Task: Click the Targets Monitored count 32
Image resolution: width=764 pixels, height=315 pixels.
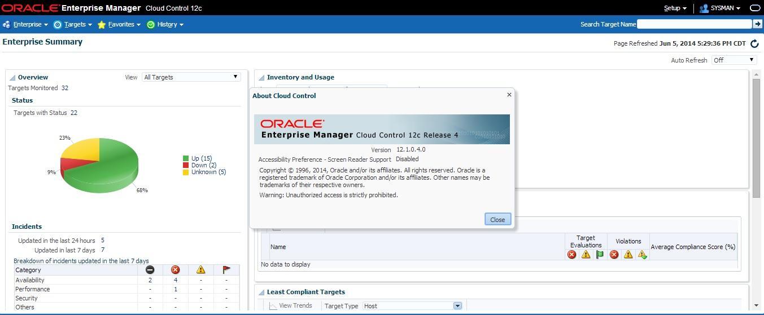Action: tap(65, 88)
